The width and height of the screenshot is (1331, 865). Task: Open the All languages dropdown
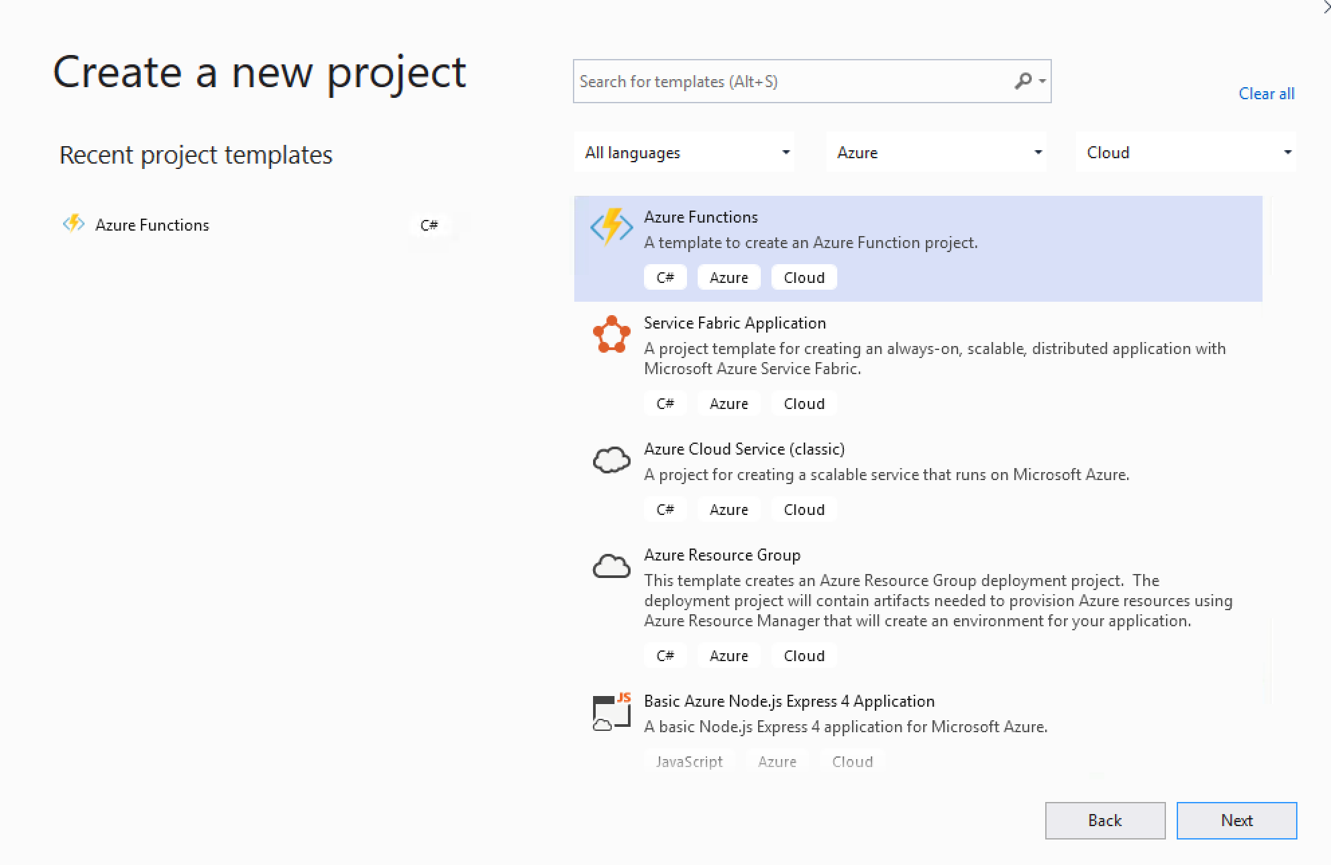point(684,153)
